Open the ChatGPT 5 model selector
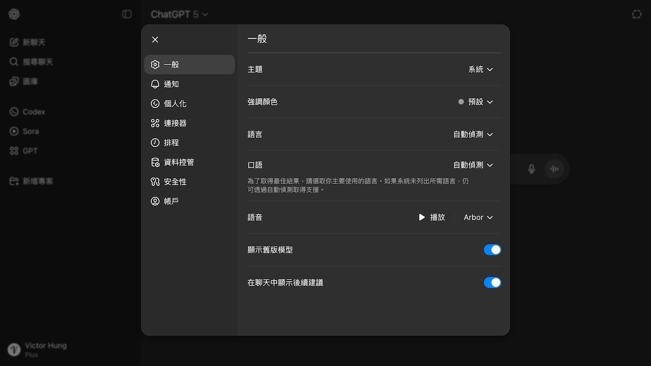651x366 pixels. [x=180, y=14]
